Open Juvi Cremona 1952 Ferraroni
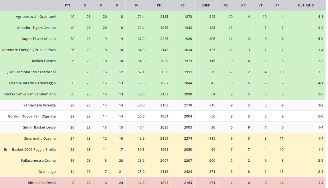This screenshot has width=328, height=188. [31, 72]
